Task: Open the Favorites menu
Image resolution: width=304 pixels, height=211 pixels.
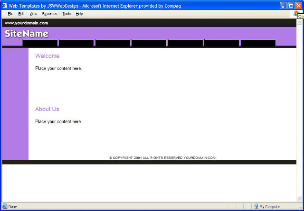Action: coord(49,14)
